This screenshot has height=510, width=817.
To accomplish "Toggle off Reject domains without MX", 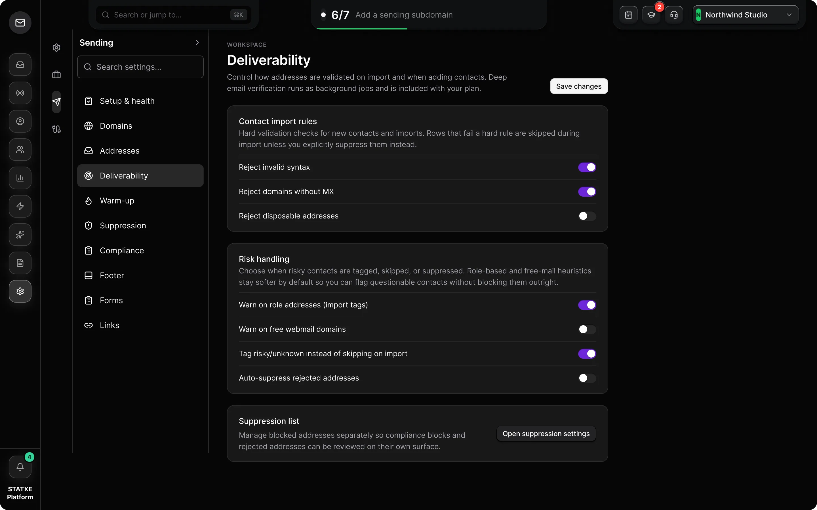I will [x=587, y=192].
